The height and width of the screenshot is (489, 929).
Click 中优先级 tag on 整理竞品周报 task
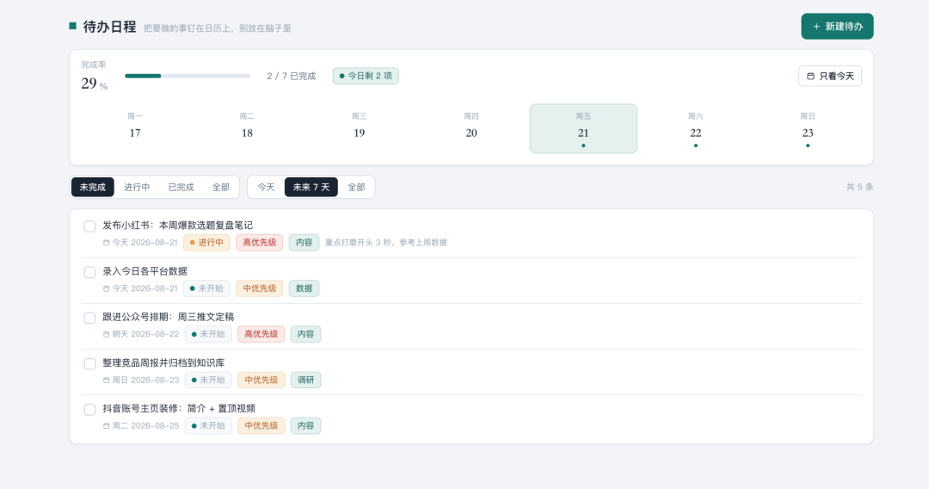pyautogui.click(x=261, y=380)
